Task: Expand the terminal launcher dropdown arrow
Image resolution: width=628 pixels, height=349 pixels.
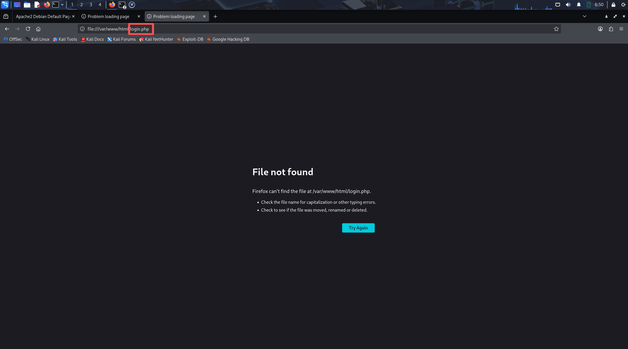Action: click(x=62, y=5)
